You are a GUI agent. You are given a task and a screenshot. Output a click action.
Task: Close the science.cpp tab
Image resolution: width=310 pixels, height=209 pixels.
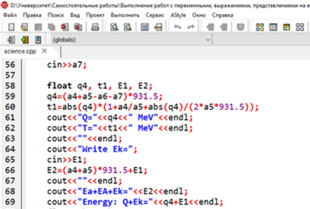click(45, 51)
